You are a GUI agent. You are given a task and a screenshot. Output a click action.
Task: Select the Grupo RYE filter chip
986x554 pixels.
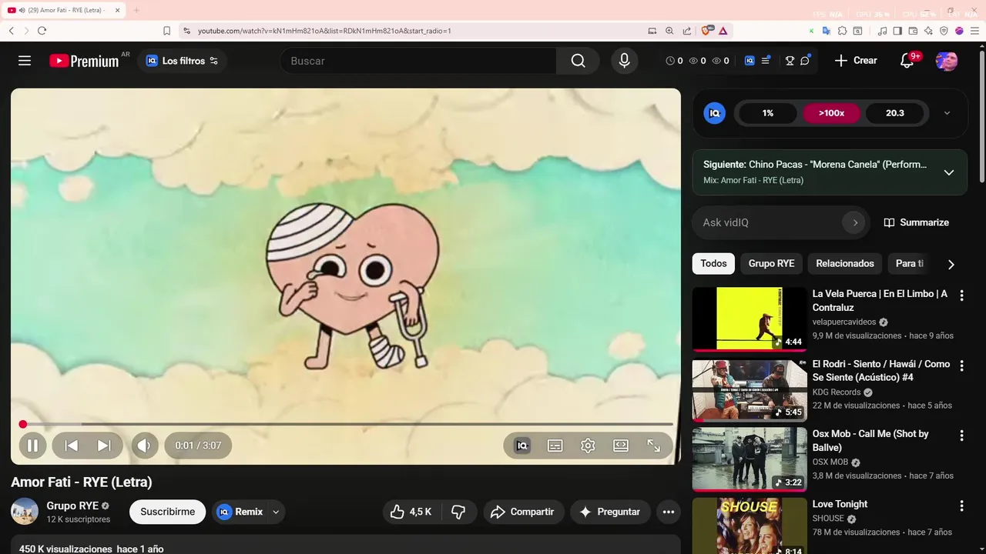771,263
